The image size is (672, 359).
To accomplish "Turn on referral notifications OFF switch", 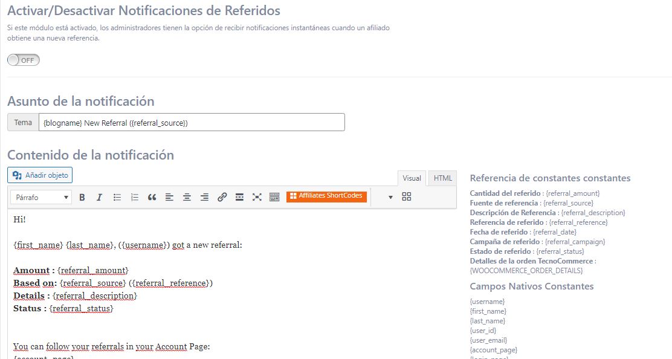I will click(x=24, y=60).
